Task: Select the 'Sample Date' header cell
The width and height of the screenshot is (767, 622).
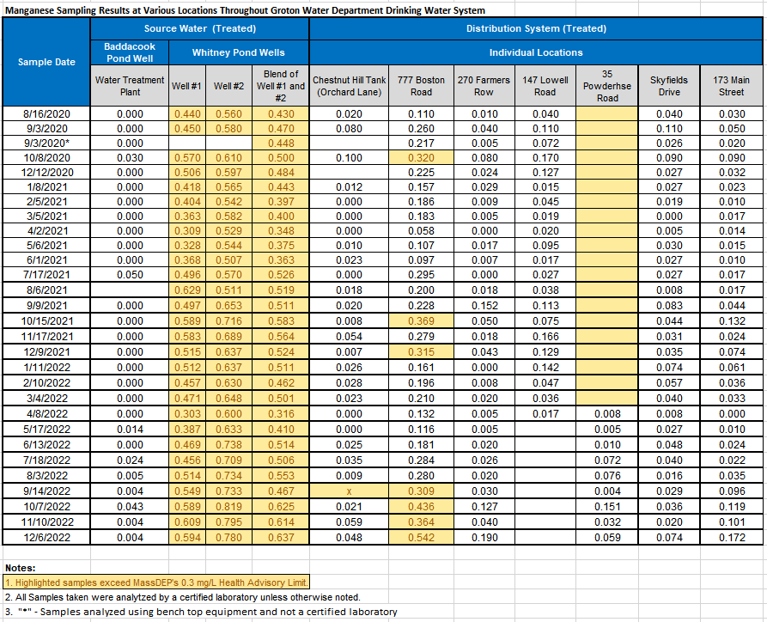Action: coord(46,62)
